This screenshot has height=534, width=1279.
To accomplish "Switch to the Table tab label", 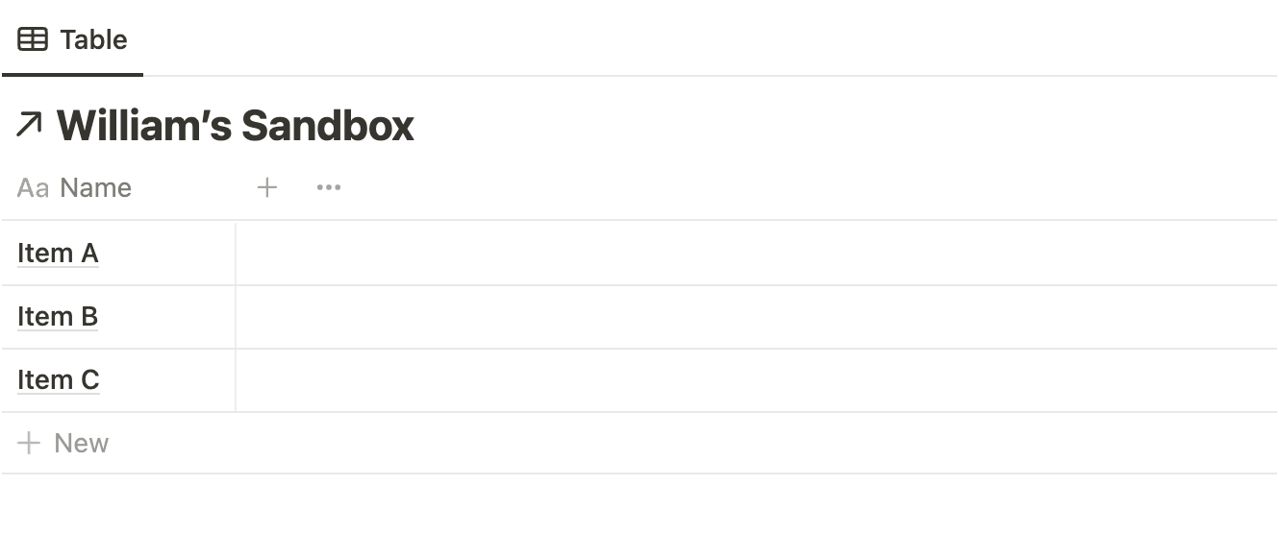I will 93,39.
